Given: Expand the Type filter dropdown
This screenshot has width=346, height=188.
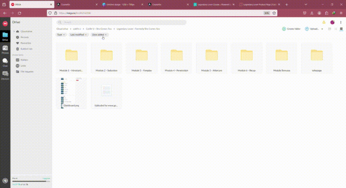Looking at the screenshot, I should tap(61, 35).
